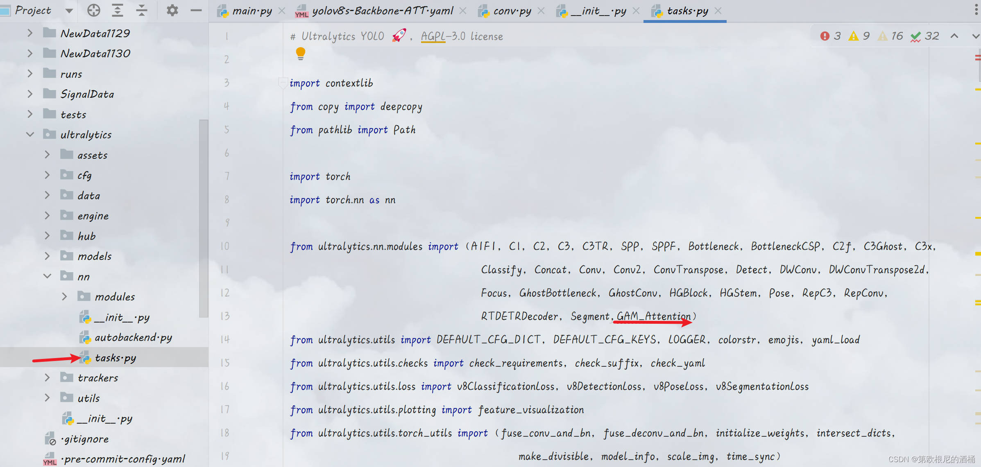The height and width of the screenshot is (467, 981).
Task: Click the yellow warnings count 9
Action: (x=859, y=36)
